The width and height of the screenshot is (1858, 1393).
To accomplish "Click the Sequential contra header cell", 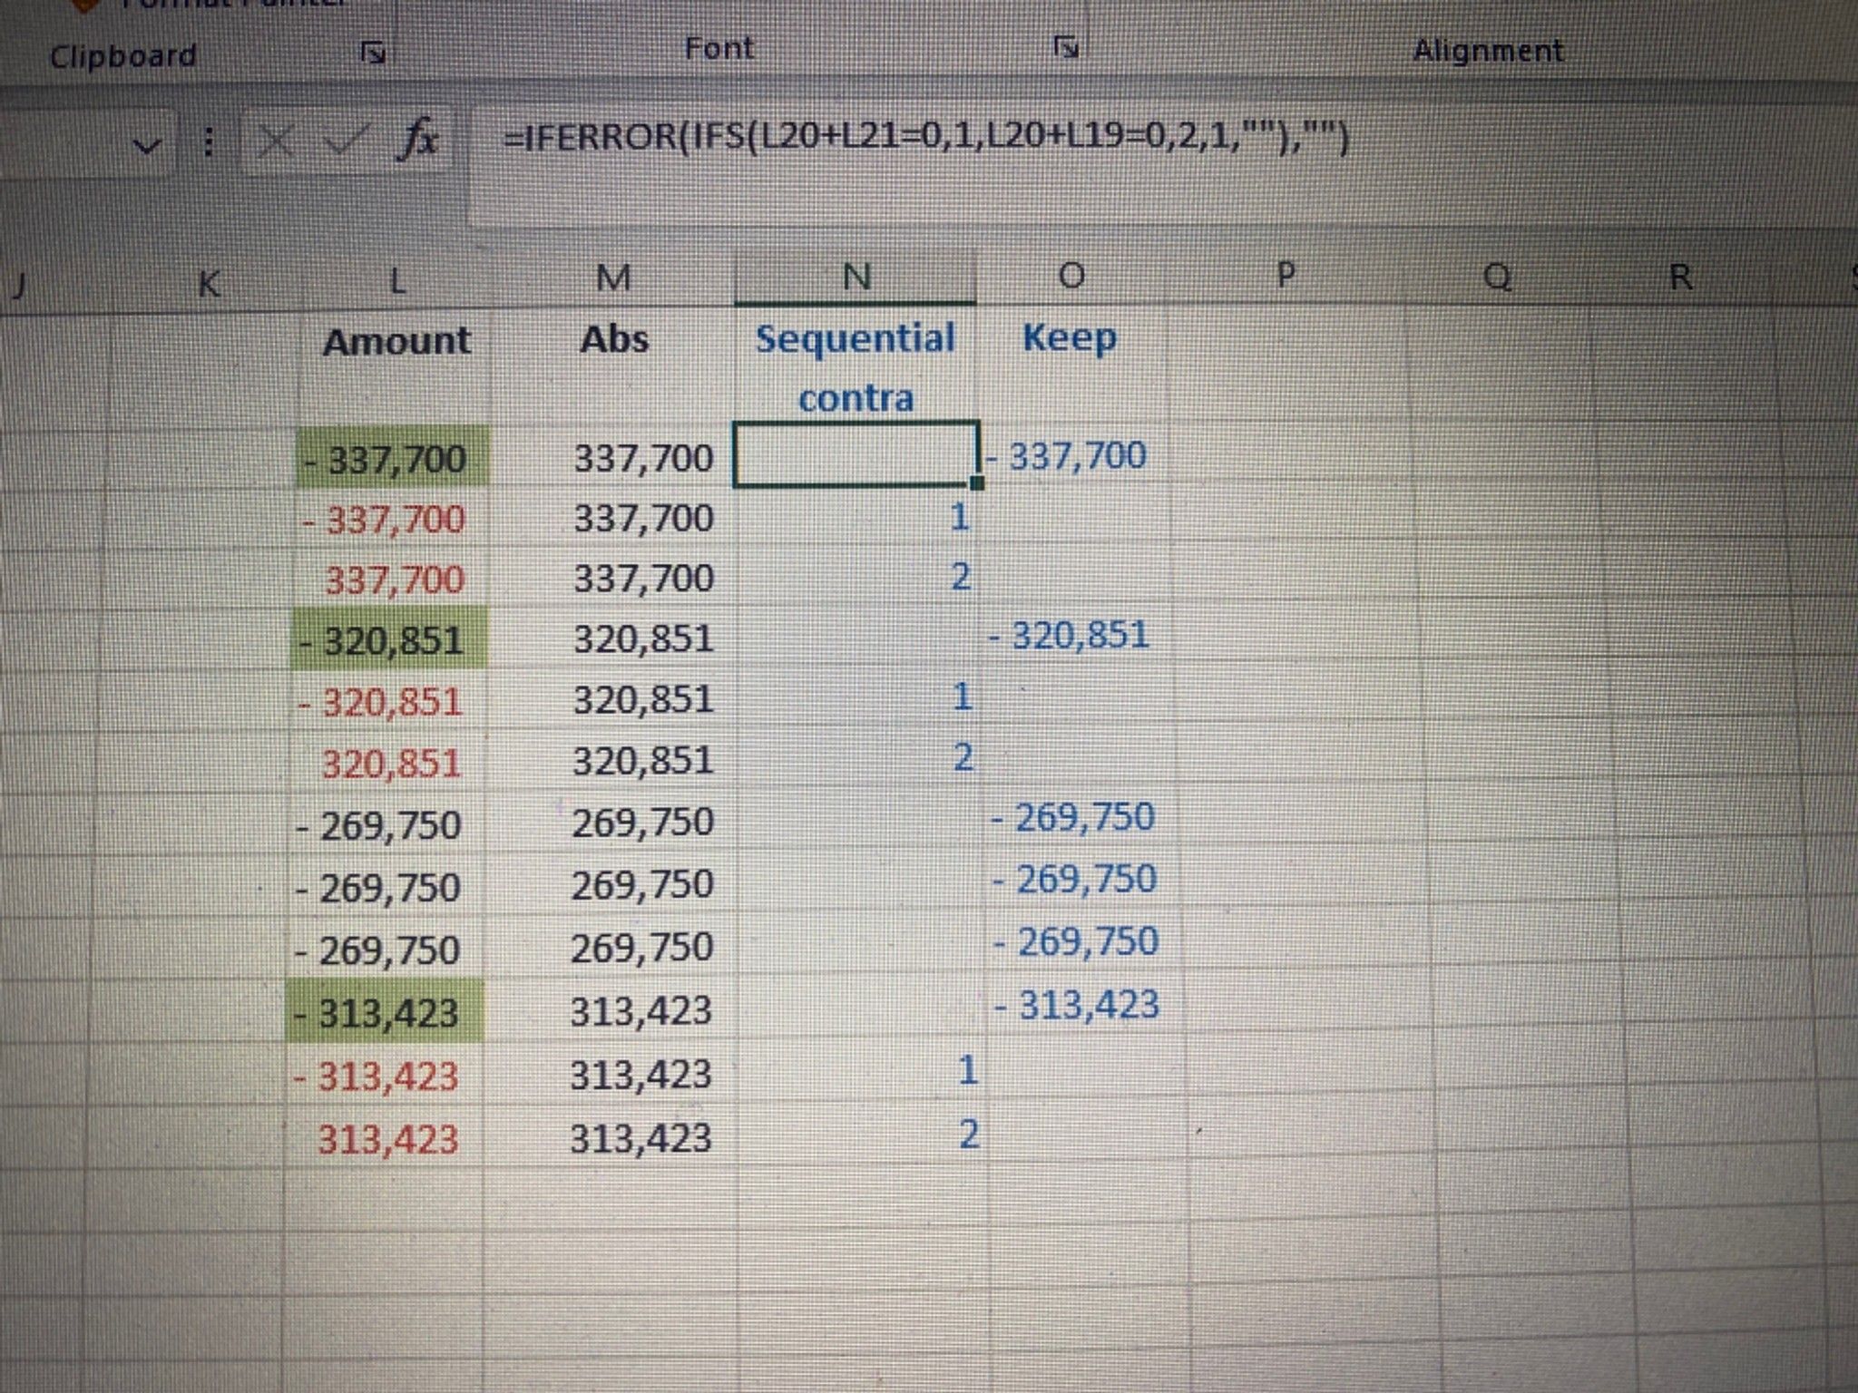I will click(x=856, y=367).
